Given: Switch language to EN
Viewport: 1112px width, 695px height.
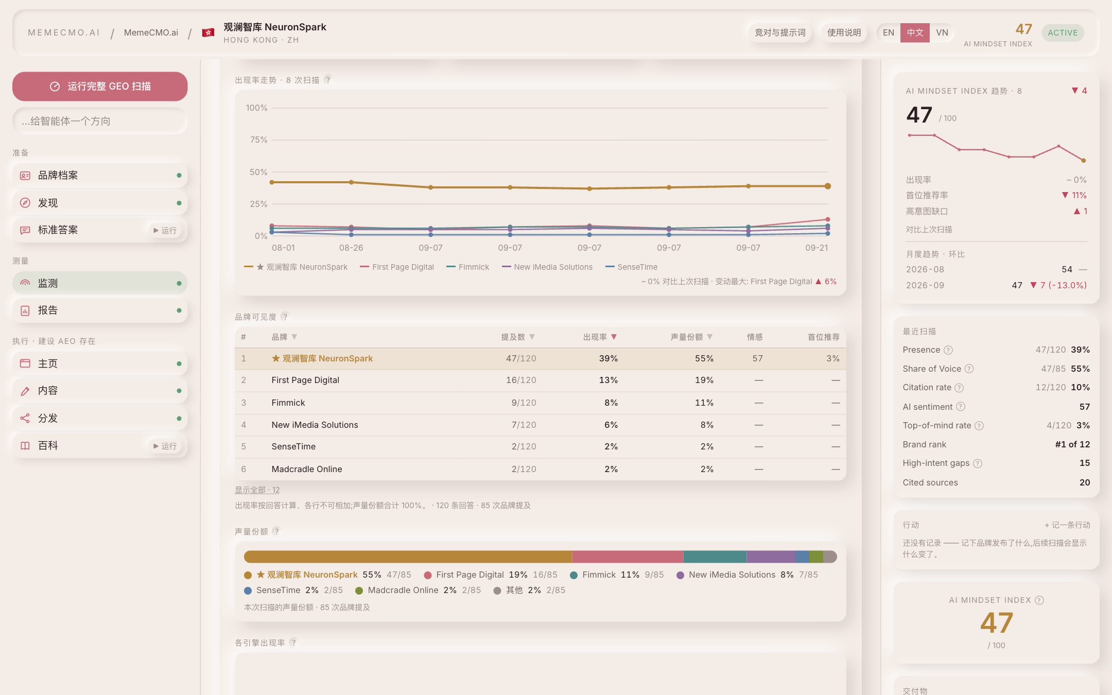Looking at the screenshot, I should click(x=889, y=32).
